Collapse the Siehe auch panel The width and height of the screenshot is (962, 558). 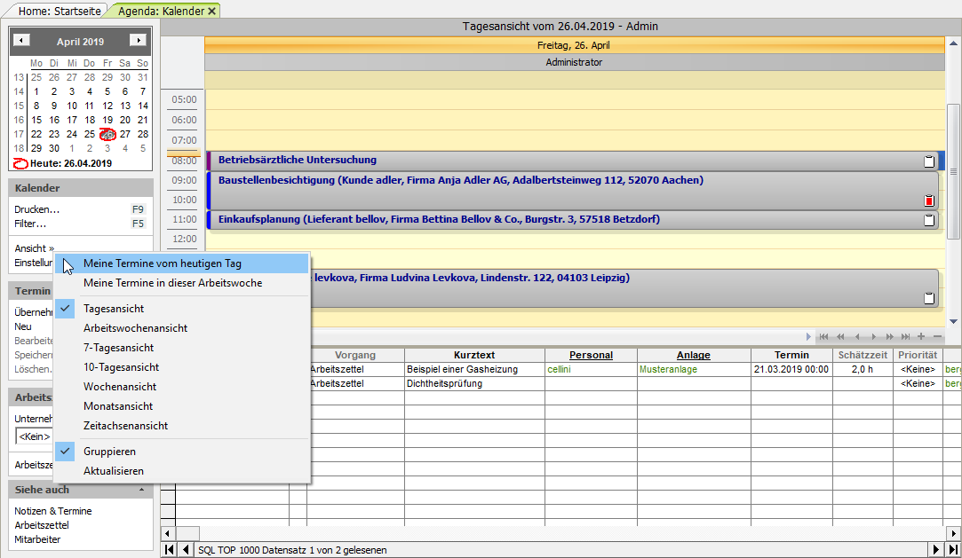coord(142,490)
